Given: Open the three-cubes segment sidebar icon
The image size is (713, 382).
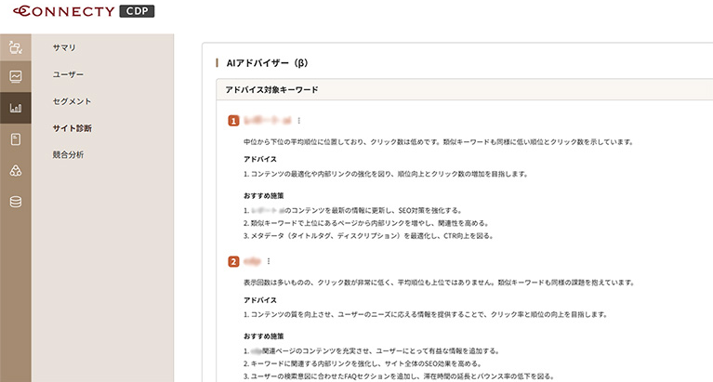Looking at the screenshot, I should click(16, 170).
